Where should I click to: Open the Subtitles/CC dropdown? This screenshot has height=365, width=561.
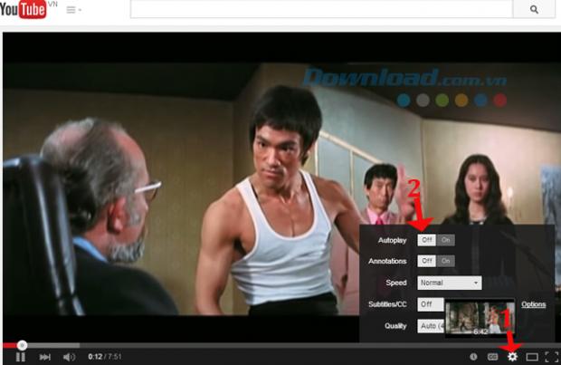point(431,304)
